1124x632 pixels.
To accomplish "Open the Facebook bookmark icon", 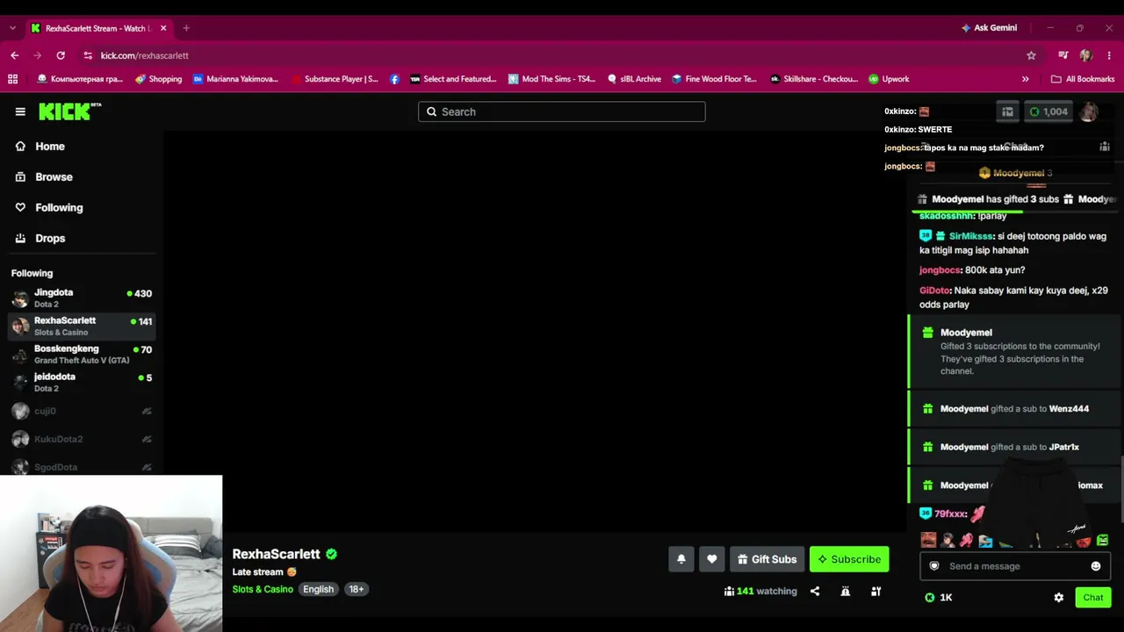I will pos(394,79).
